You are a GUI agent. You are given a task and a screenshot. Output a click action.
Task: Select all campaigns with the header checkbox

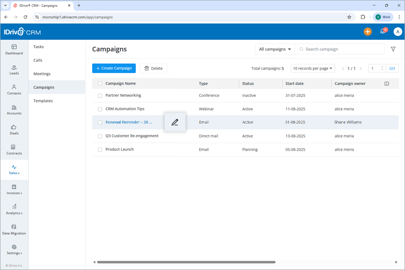tap(99, 83)
